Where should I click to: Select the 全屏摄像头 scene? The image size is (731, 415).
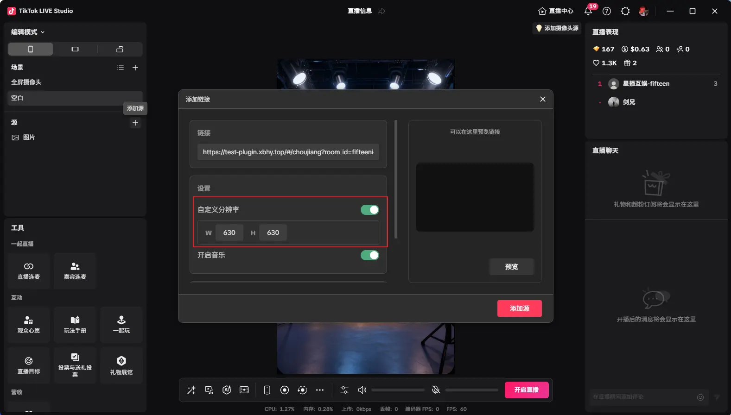(x=26, y=82)
